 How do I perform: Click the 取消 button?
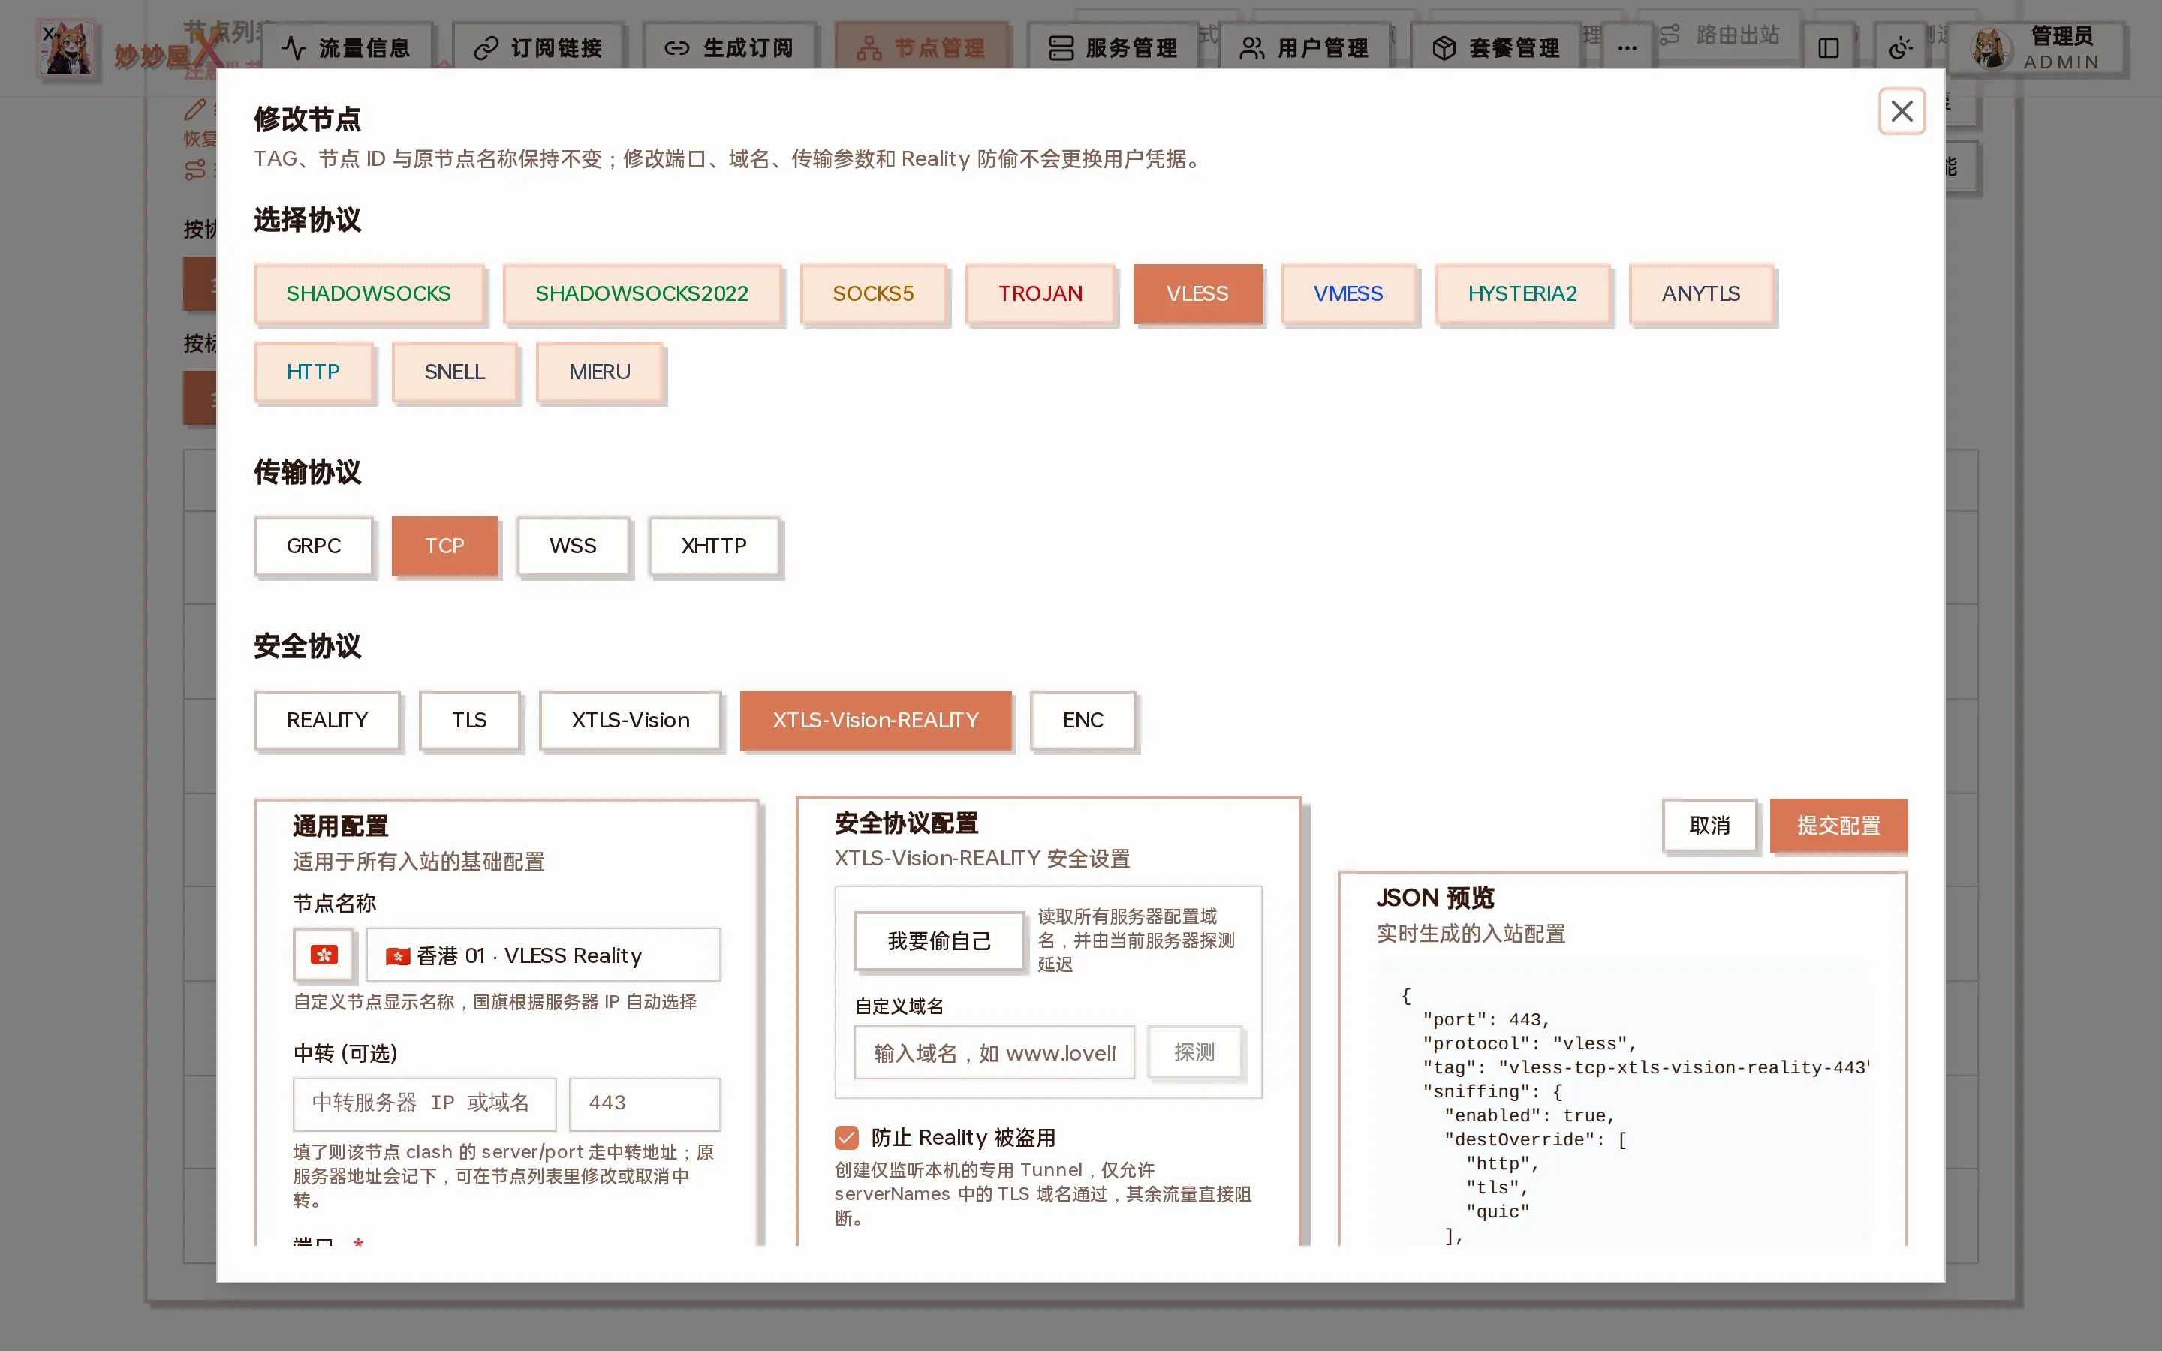point(1709,826)
